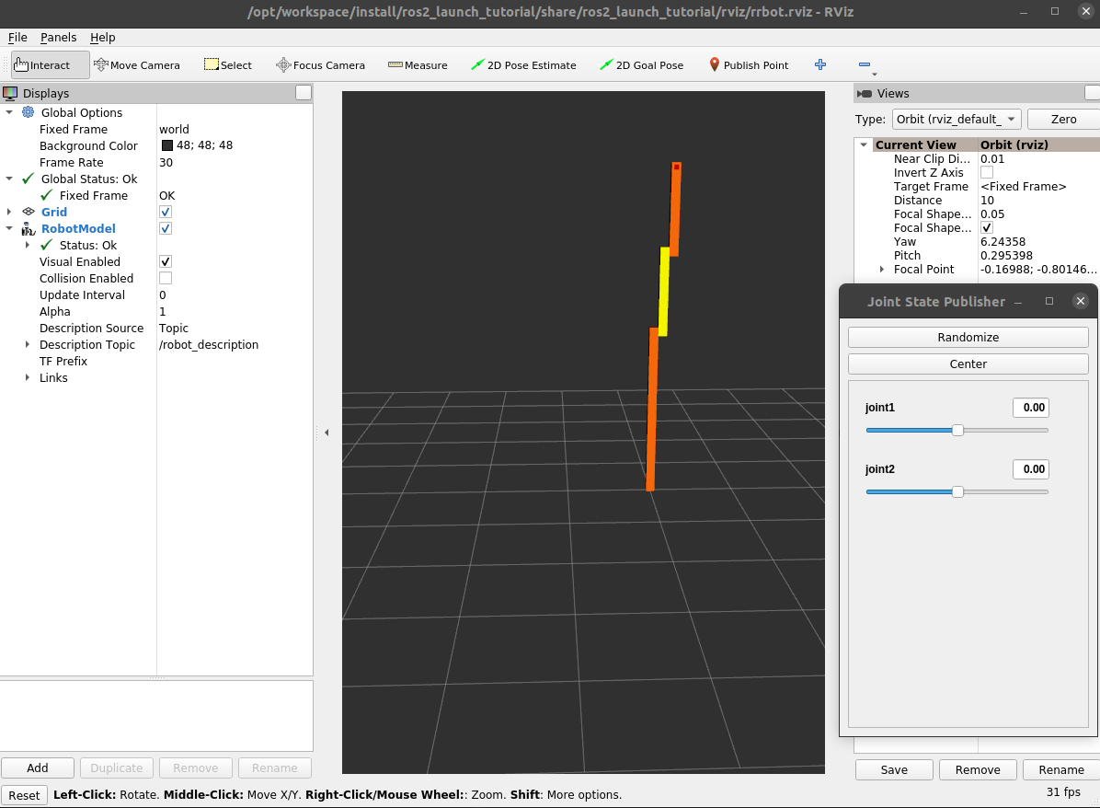Choose the 2D Goal Pose tool
The height and width of the screenshot is (808, 1100).
(x=641, y=64)
